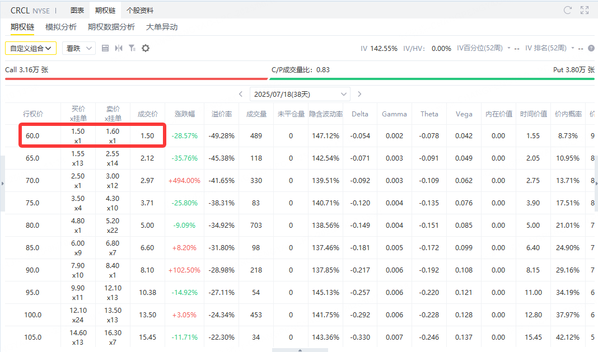
Task: Open expiration date 2025/07/18 dropdown
Action: 300,94
